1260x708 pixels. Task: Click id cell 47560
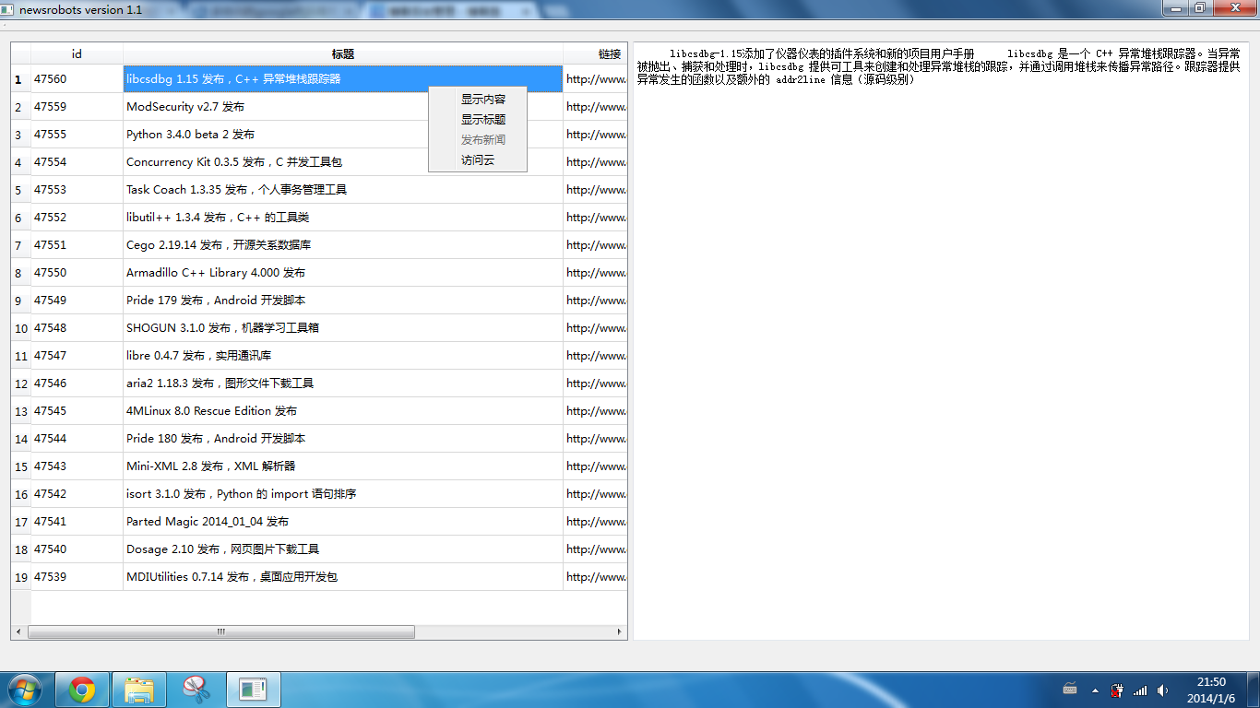[x=77, y=79]
